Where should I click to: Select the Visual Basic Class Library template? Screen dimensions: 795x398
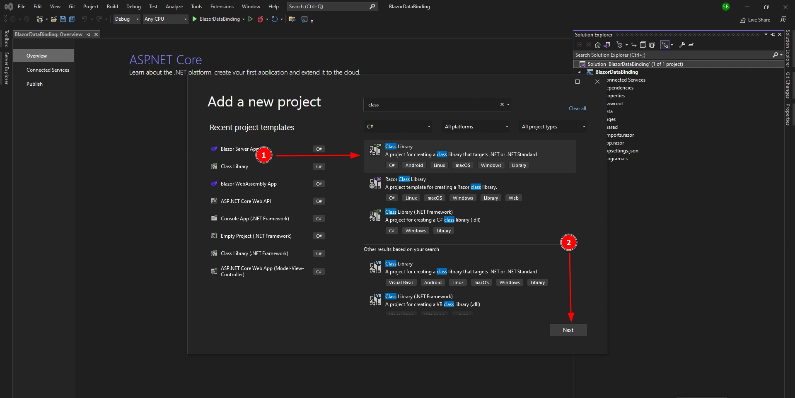(x=470, y=273)
